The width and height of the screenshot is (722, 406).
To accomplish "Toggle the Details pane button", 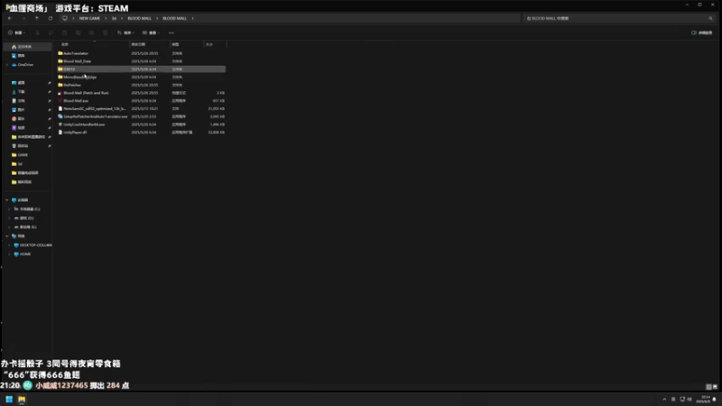I will 702,32.
